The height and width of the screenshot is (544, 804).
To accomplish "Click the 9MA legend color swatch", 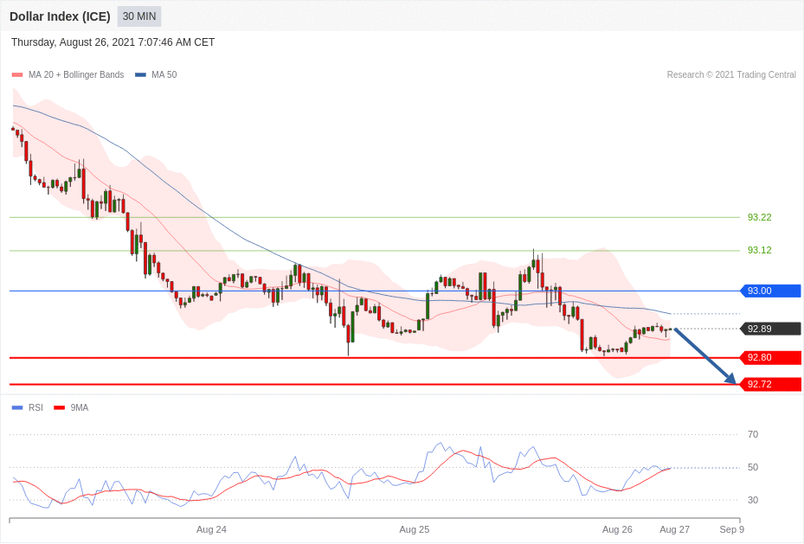I will click(60, 407).
